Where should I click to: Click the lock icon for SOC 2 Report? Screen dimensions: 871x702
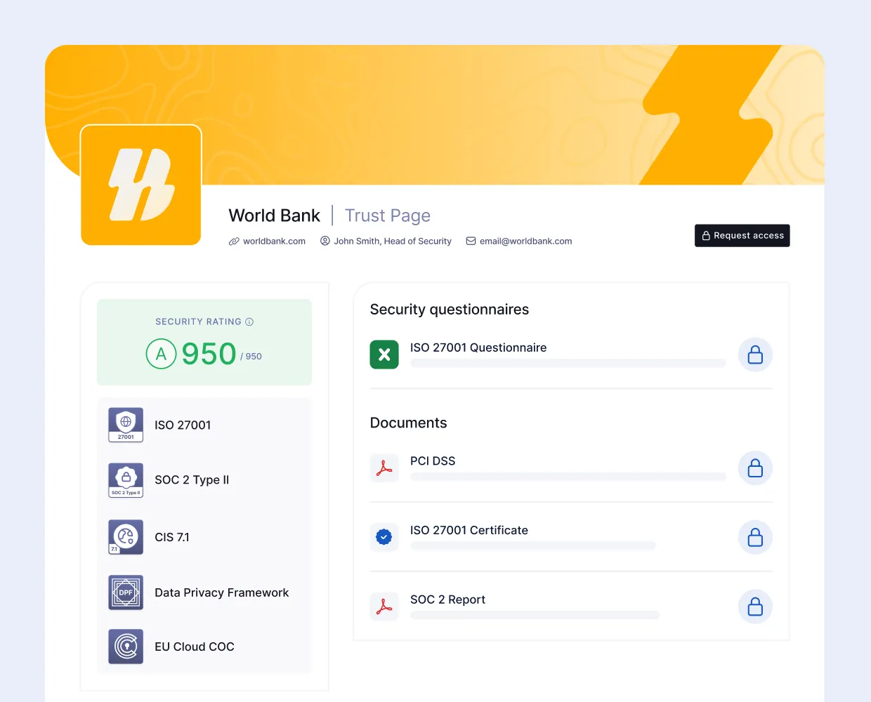click(755, 607)
